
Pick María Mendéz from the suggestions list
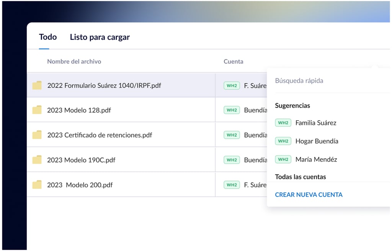[x=316, y=159]
